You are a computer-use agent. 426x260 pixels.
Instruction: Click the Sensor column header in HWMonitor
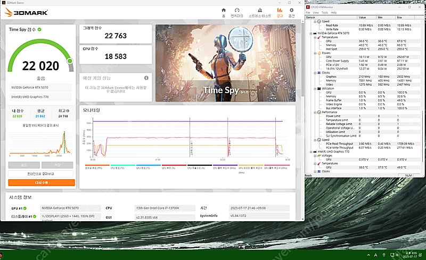tap(331, 18)
